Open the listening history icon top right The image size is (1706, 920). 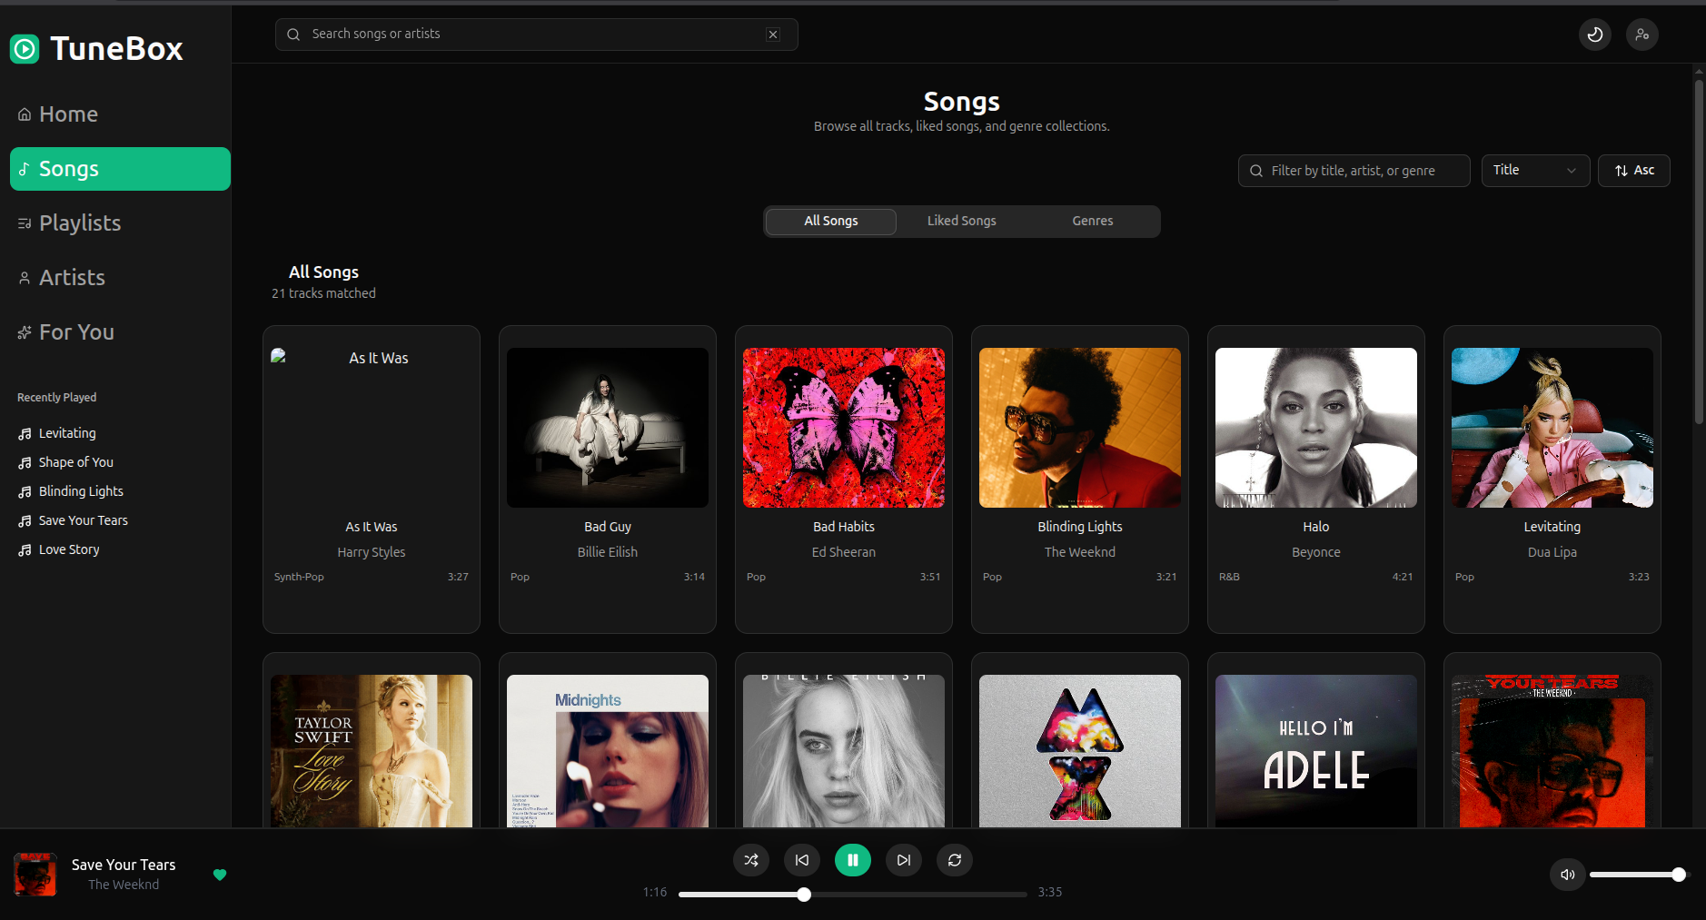(1594, 34)
